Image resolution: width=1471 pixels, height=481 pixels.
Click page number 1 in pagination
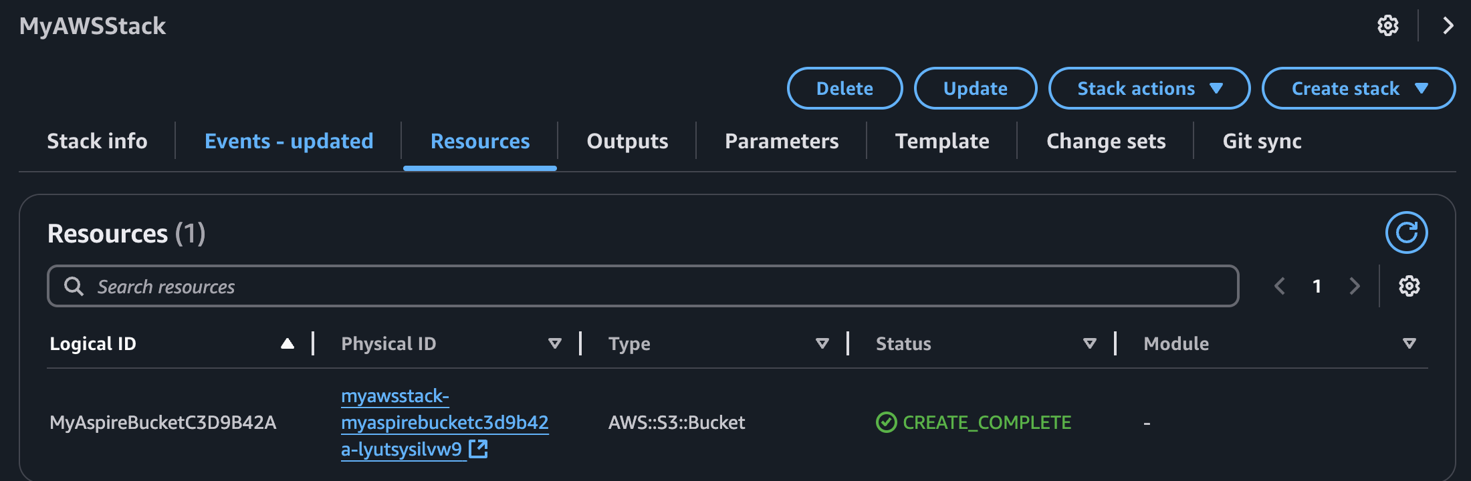(1317, 286)
